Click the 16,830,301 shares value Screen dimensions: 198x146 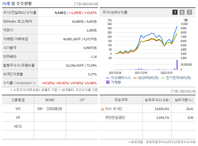click(162, 109)
